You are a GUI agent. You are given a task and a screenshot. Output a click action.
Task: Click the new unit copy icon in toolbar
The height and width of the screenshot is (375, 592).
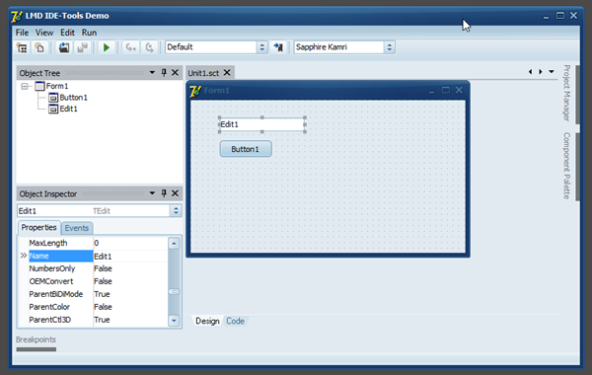pyautogui.click(x=39, y=47)
